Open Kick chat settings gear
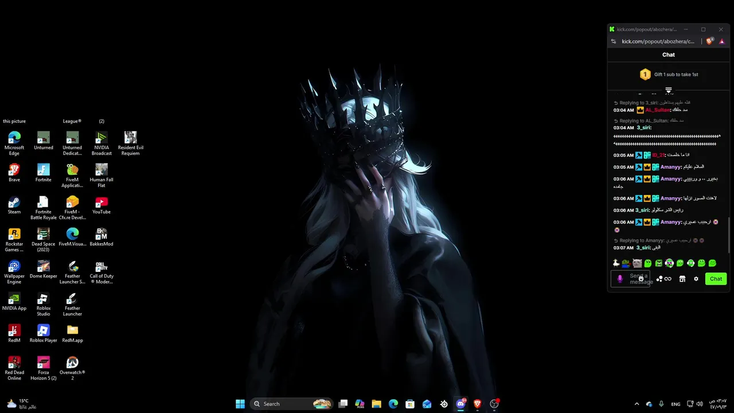Viewport: 734px width, 413px height. (x=696, y=279)
